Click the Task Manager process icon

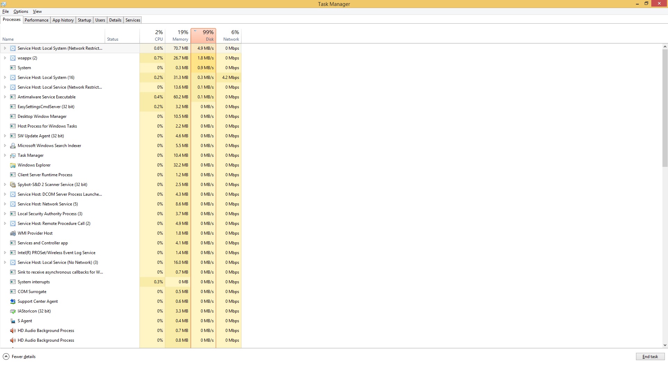[13, 155]
